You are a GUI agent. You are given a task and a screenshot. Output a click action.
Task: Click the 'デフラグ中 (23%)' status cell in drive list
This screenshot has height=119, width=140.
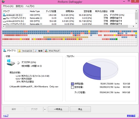[x=117, y=15]
